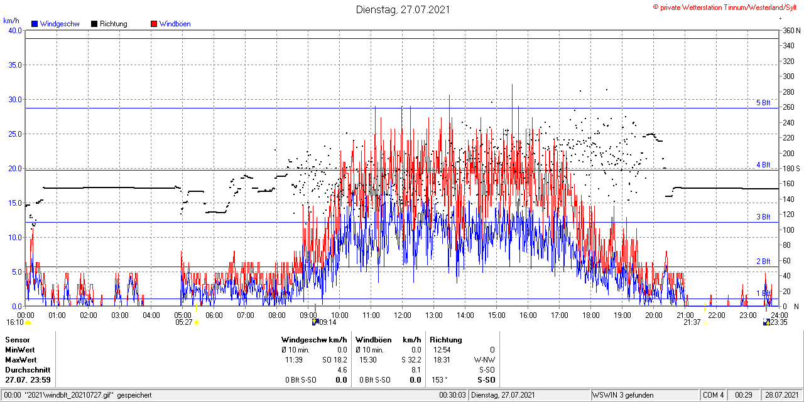Click the 40.0 km/h axis value
The height and width of the screenshot is (402, 804).
(14, 31)
